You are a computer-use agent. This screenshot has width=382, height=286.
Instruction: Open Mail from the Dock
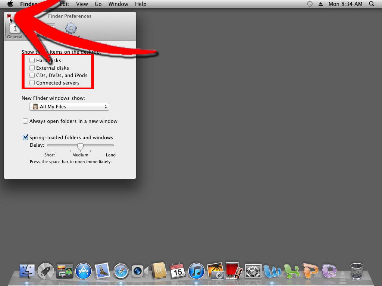[x=102, y=271]
